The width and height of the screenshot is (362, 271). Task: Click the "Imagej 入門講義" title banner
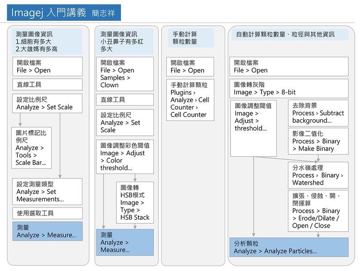(64, 13)
